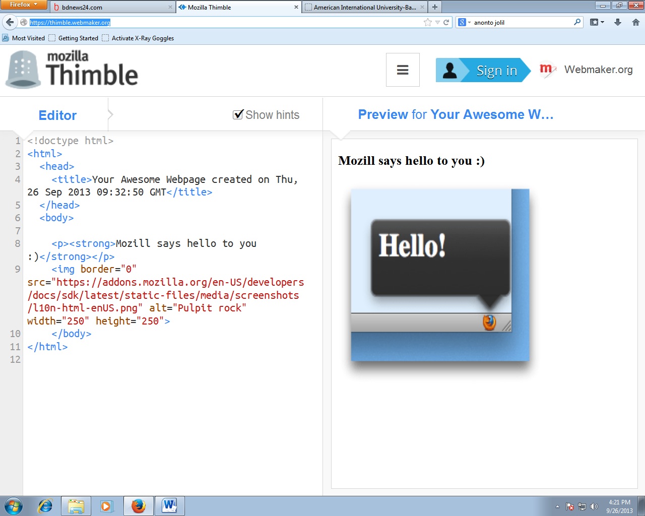
Task: Open the Downloads arrow icon
Action: click(618, 22)
